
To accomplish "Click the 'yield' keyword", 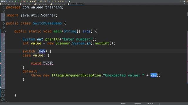I will 36,63.
